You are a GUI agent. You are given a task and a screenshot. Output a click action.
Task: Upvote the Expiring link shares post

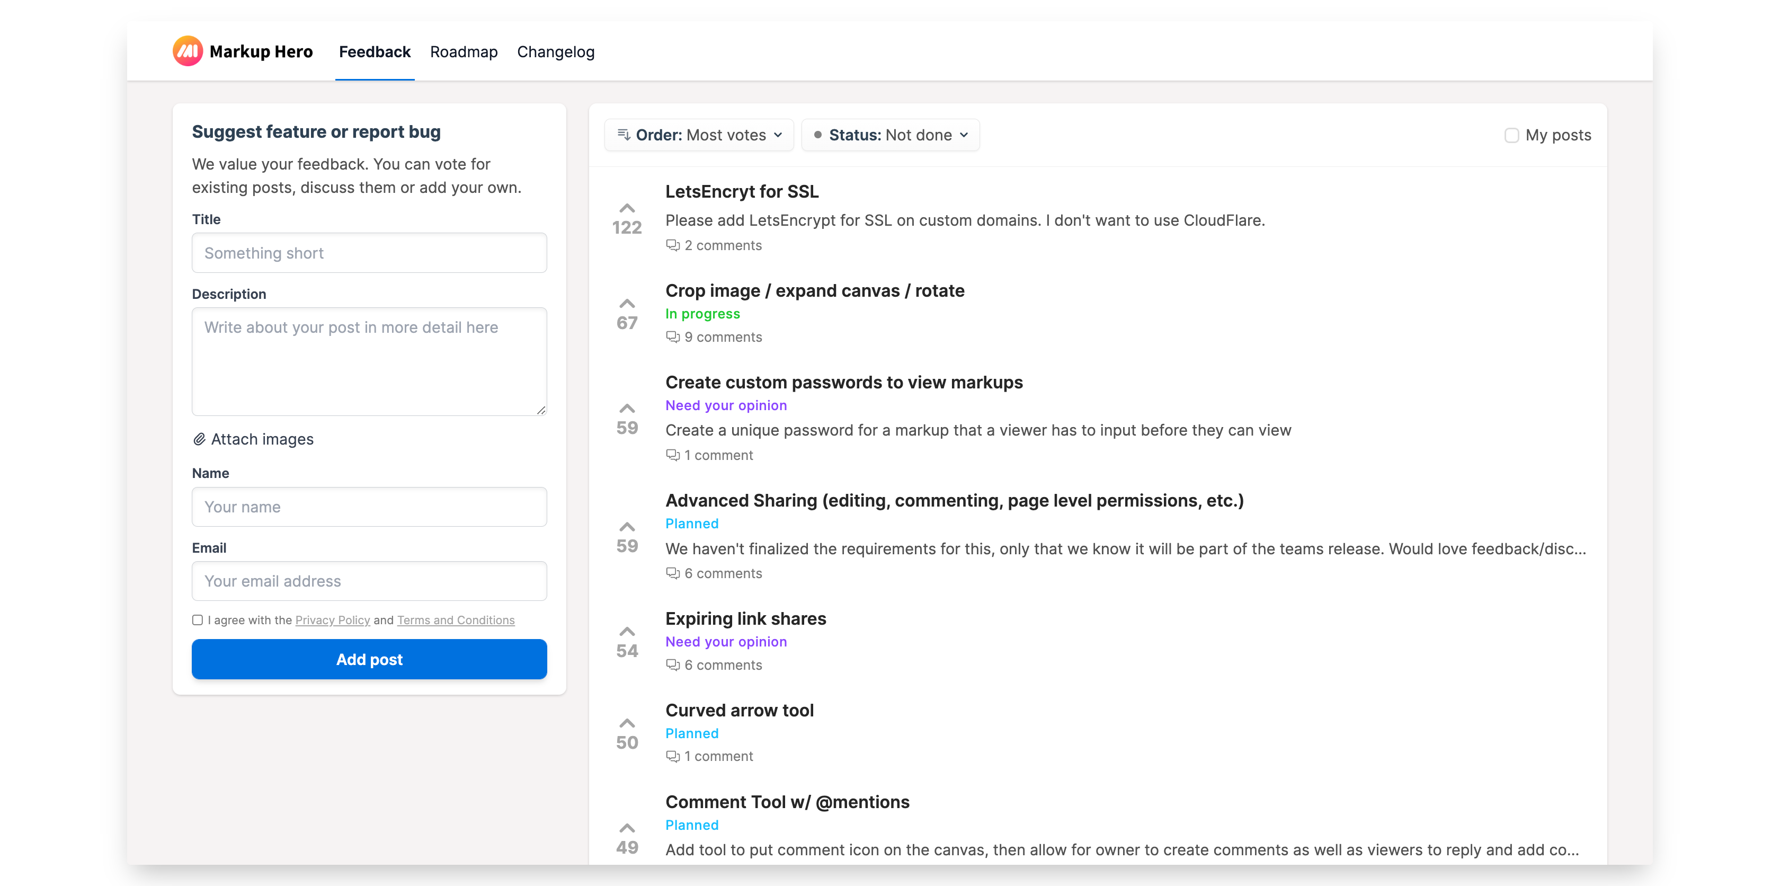627,631
